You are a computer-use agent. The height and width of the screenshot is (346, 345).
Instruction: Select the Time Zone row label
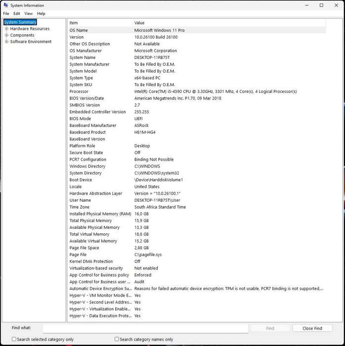[79, 207]
